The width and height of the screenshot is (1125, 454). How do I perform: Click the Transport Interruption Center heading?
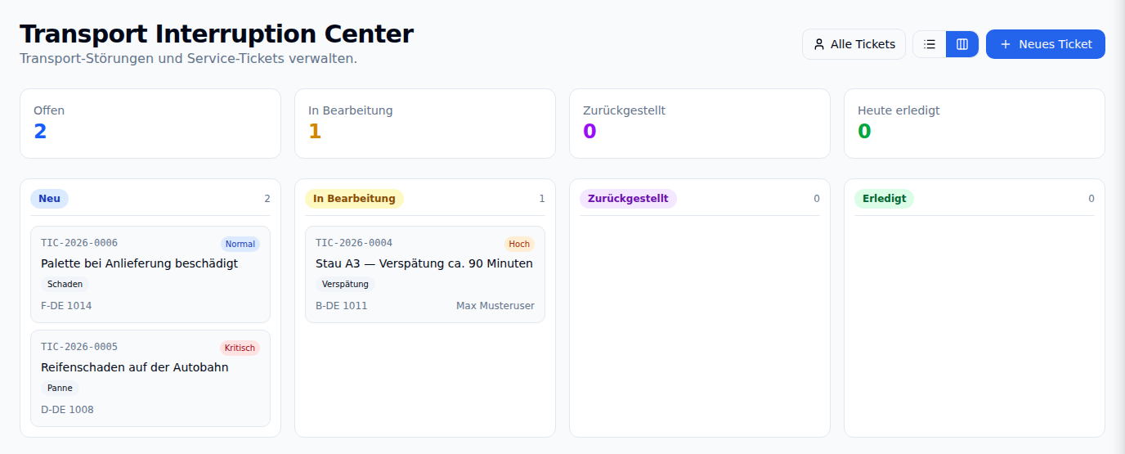pos(217,34)
